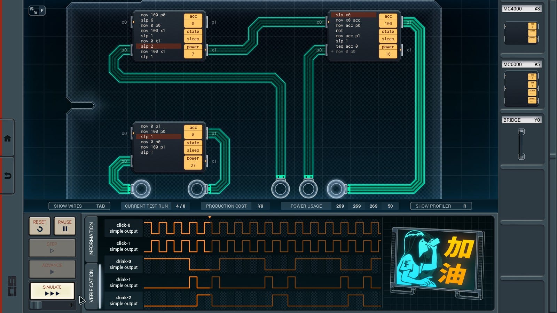Click the Simulate fast-forward button
The width and height of the screenshot is (557, 313).
coord(52,291)
